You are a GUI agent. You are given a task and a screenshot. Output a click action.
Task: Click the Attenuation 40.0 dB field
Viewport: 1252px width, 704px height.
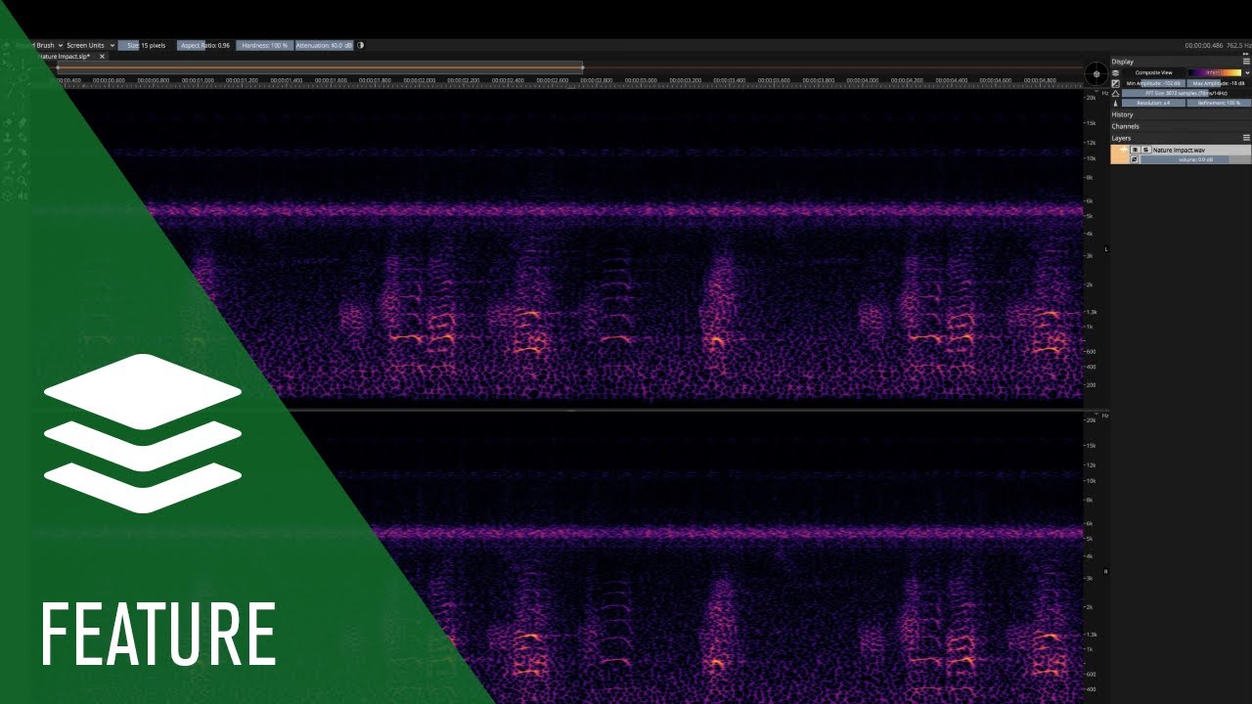pos(323,45)
